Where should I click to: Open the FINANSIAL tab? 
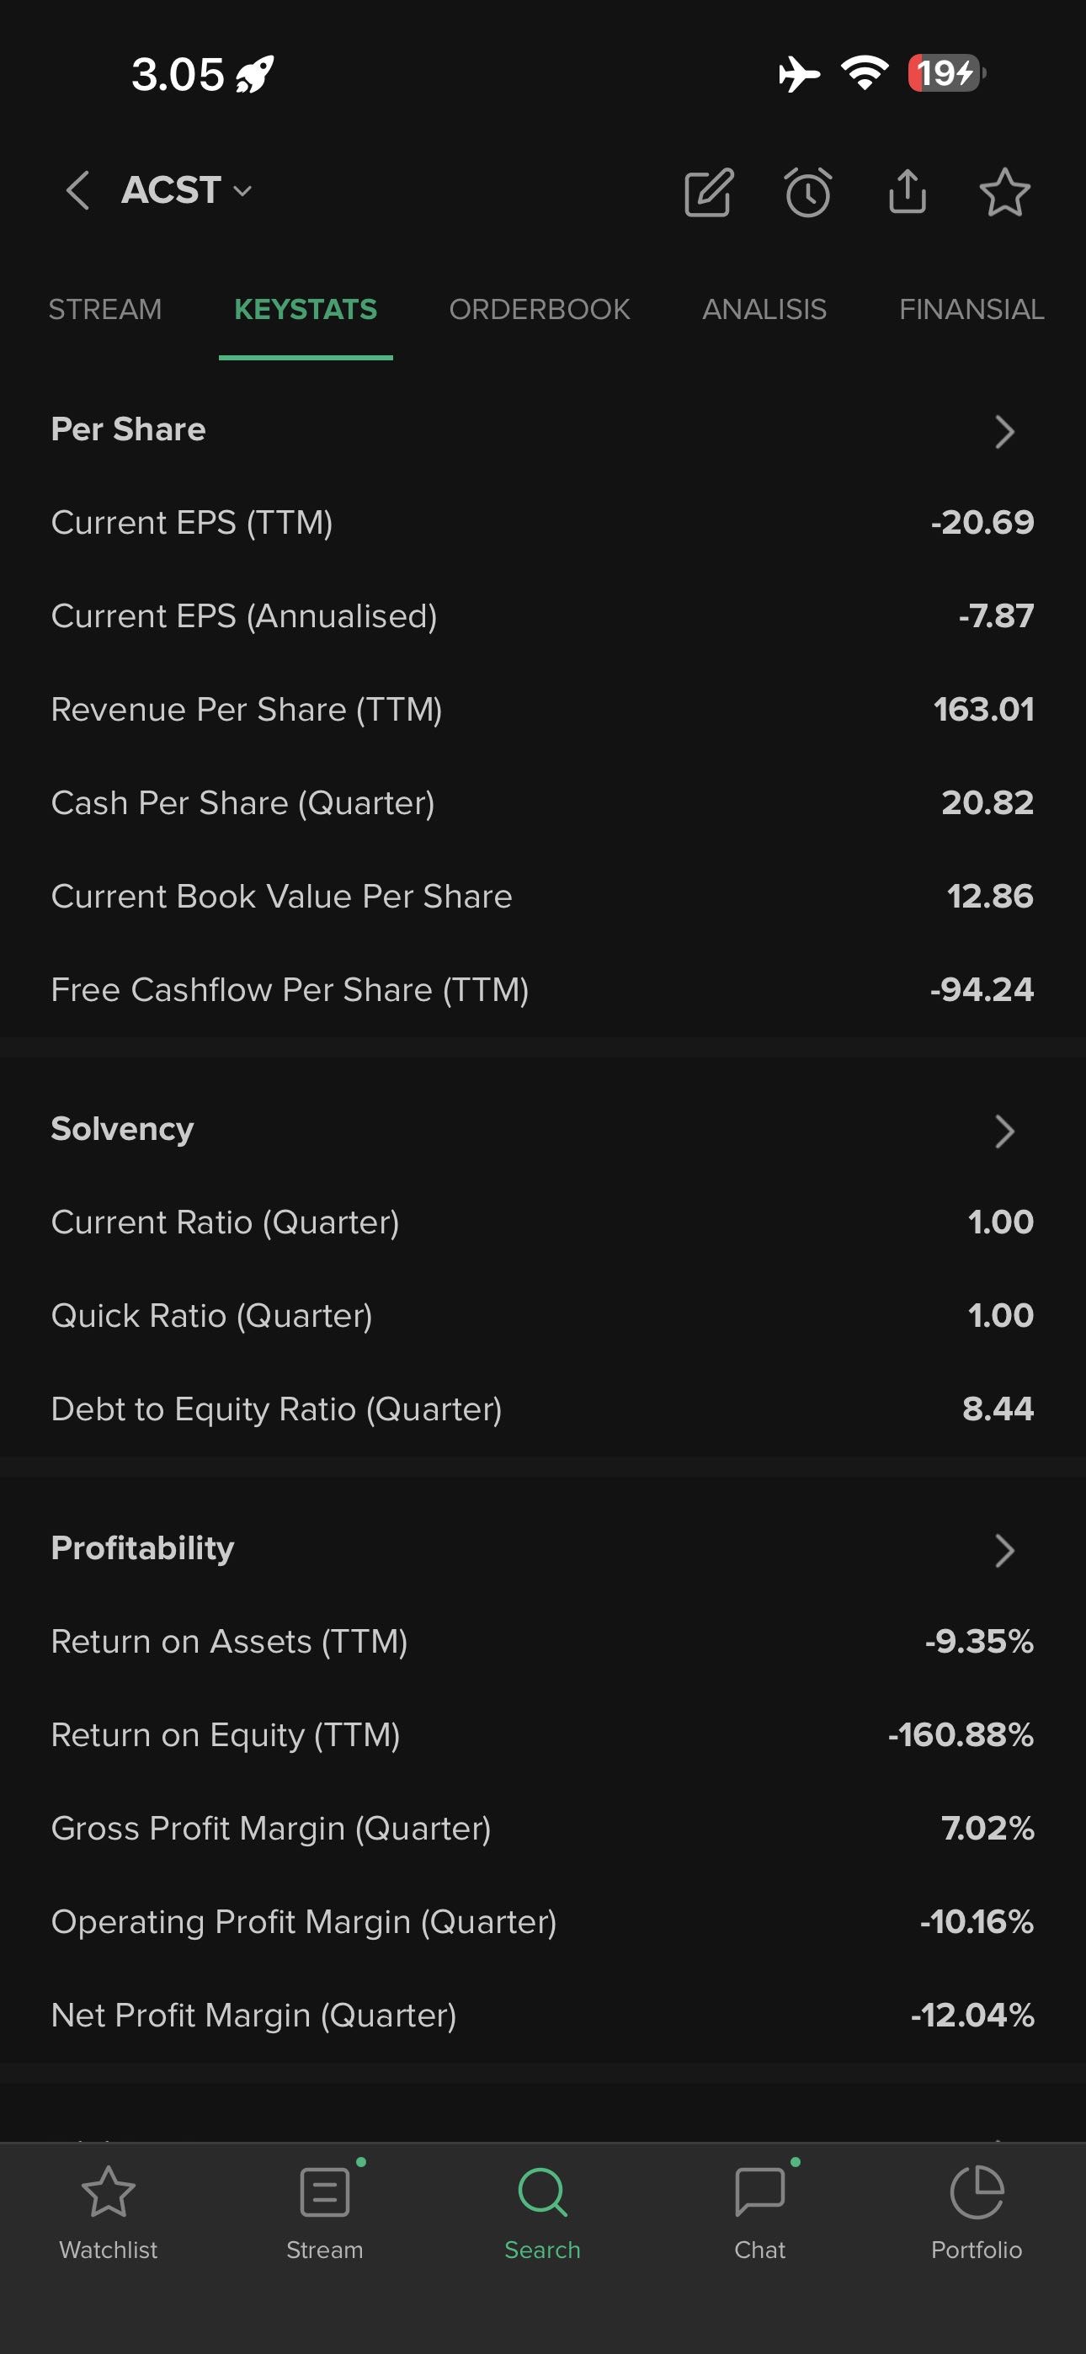click(x=971, y=310)
